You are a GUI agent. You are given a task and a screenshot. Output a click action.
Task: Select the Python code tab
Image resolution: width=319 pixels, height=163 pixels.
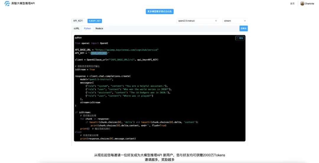(87, 29)
